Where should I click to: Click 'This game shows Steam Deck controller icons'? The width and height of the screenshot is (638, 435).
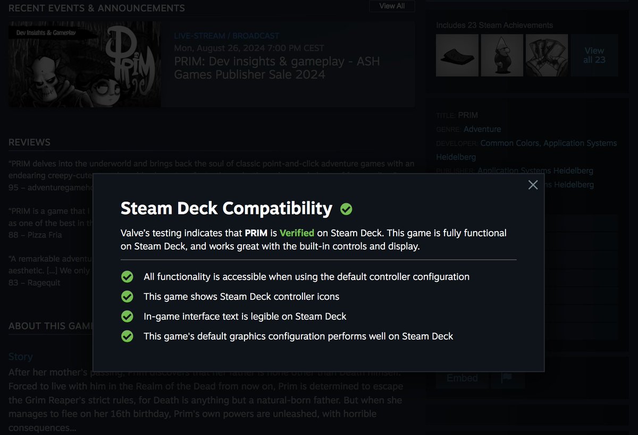(241, 297)
